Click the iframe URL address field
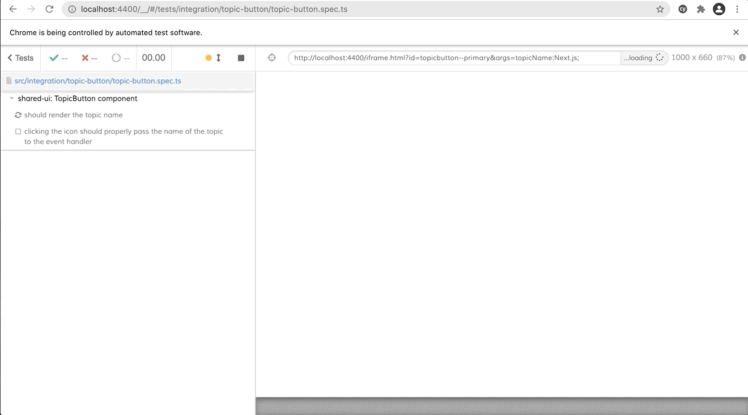 [x=454, y=58]
